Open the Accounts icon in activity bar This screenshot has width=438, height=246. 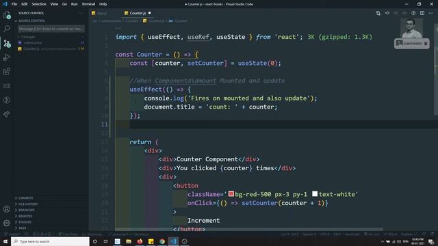(x=7, y=209)
